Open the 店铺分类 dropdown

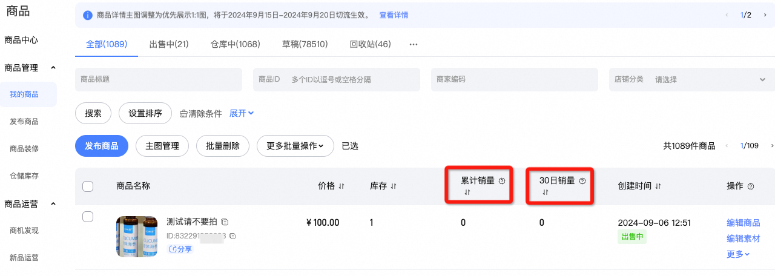(692, 79)
